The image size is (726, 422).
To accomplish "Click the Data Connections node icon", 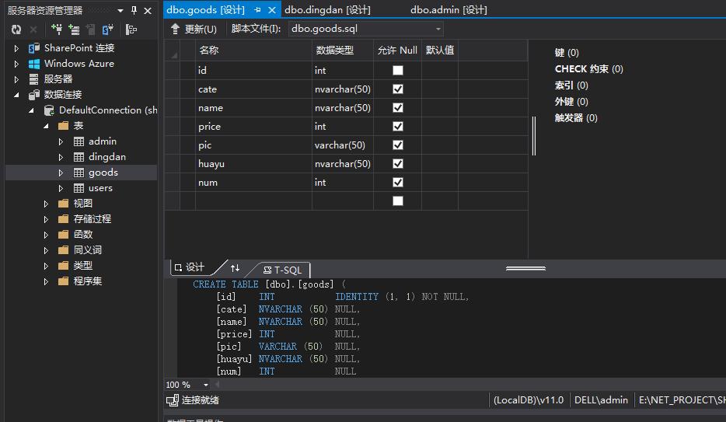I will [x=33, y=95].
